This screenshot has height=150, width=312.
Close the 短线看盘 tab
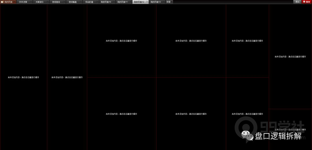coord(81,2)
